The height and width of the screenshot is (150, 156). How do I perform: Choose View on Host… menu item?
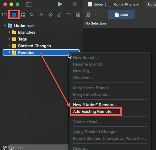point(87,122)
